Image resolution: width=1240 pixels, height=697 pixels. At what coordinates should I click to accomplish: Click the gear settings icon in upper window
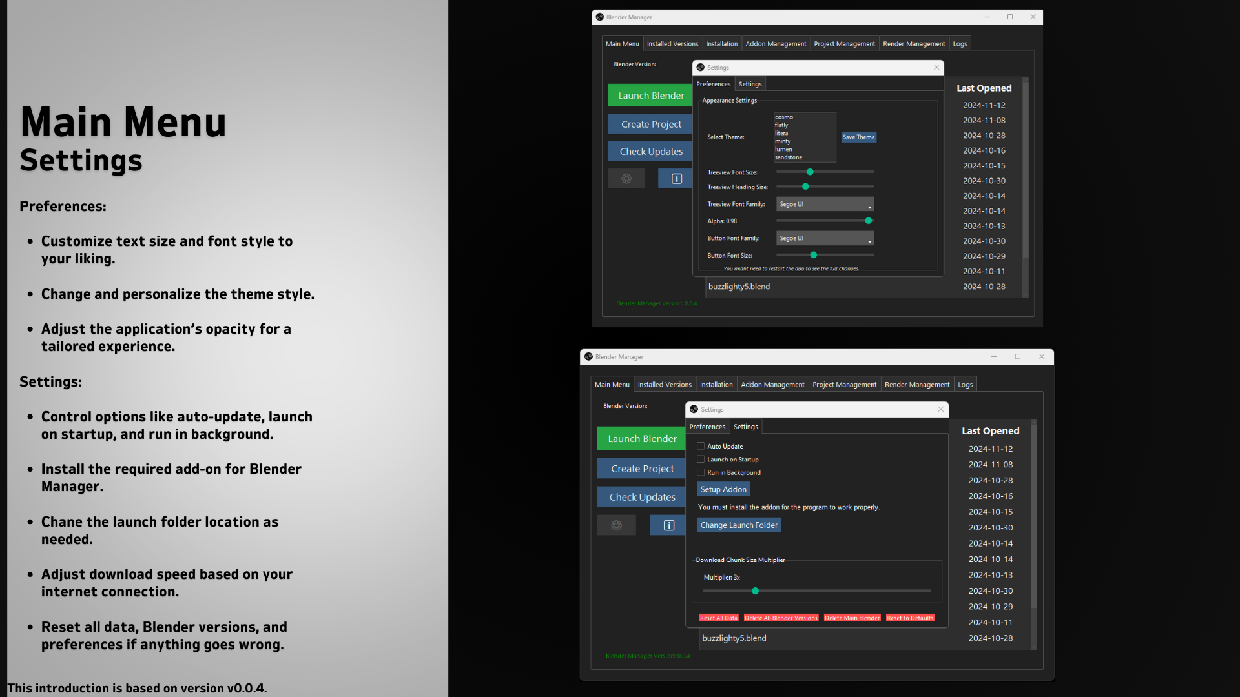click(626, 179)
